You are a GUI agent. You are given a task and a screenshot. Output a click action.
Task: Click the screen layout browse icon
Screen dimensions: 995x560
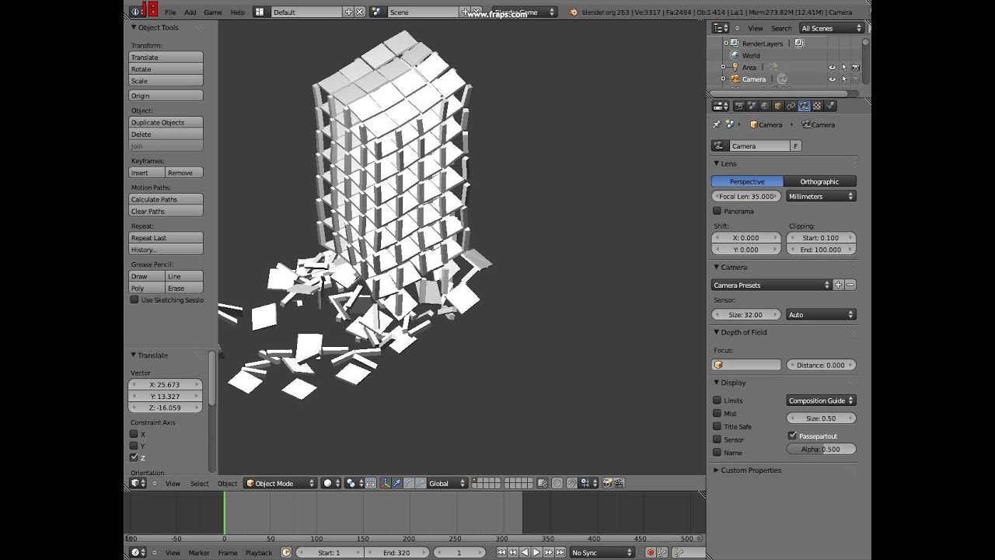click(x=260, y=12)
